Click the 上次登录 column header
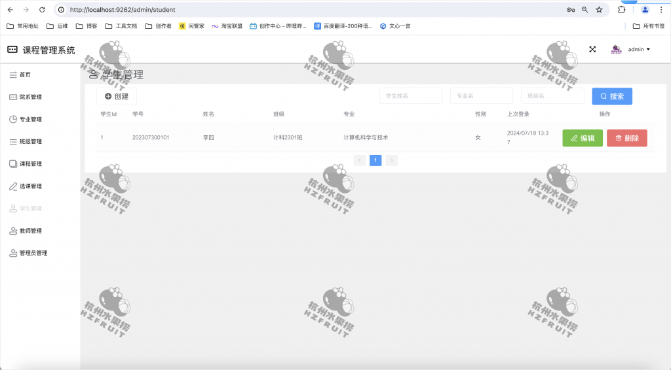 (518, 114)
